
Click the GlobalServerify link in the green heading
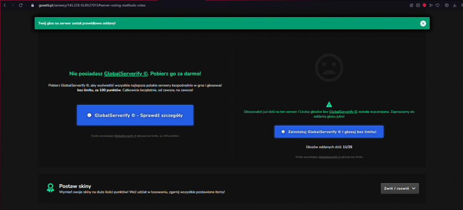(126, 74)
